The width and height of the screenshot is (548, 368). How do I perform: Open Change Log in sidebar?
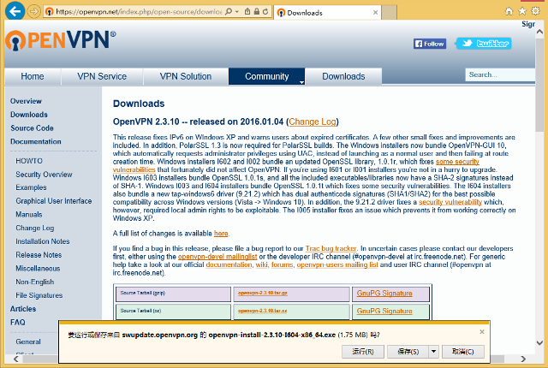coord(34,228)
